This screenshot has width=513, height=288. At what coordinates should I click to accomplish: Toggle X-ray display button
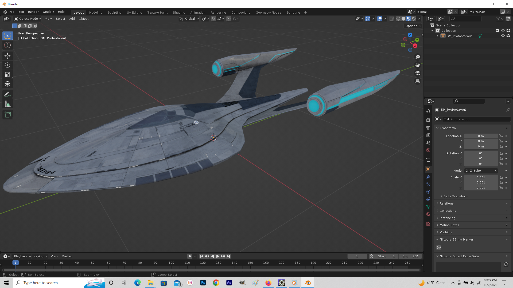pos(391,19)
